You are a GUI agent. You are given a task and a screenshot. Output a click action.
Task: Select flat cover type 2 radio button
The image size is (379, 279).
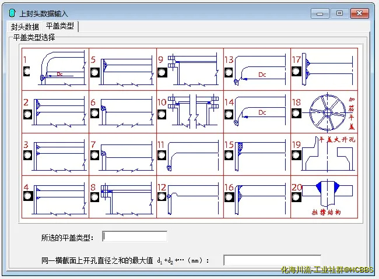[x=27, y=114]
